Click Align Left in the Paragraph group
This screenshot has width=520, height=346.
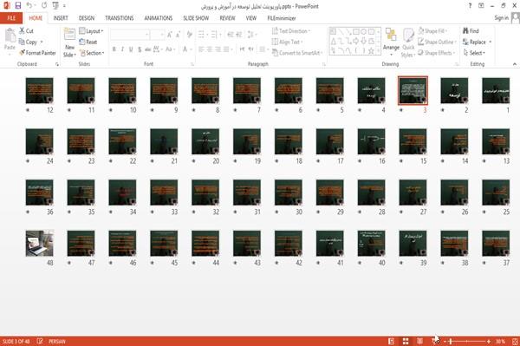coord(201,49)
